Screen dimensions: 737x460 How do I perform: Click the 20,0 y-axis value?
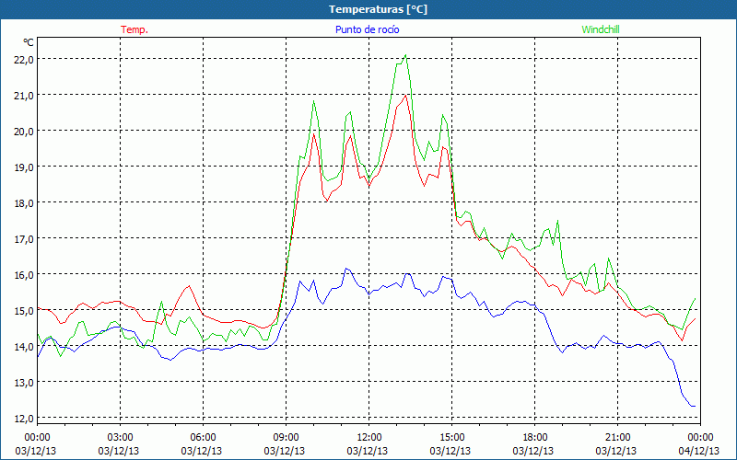pyautogui.click(x=24, y=131)
